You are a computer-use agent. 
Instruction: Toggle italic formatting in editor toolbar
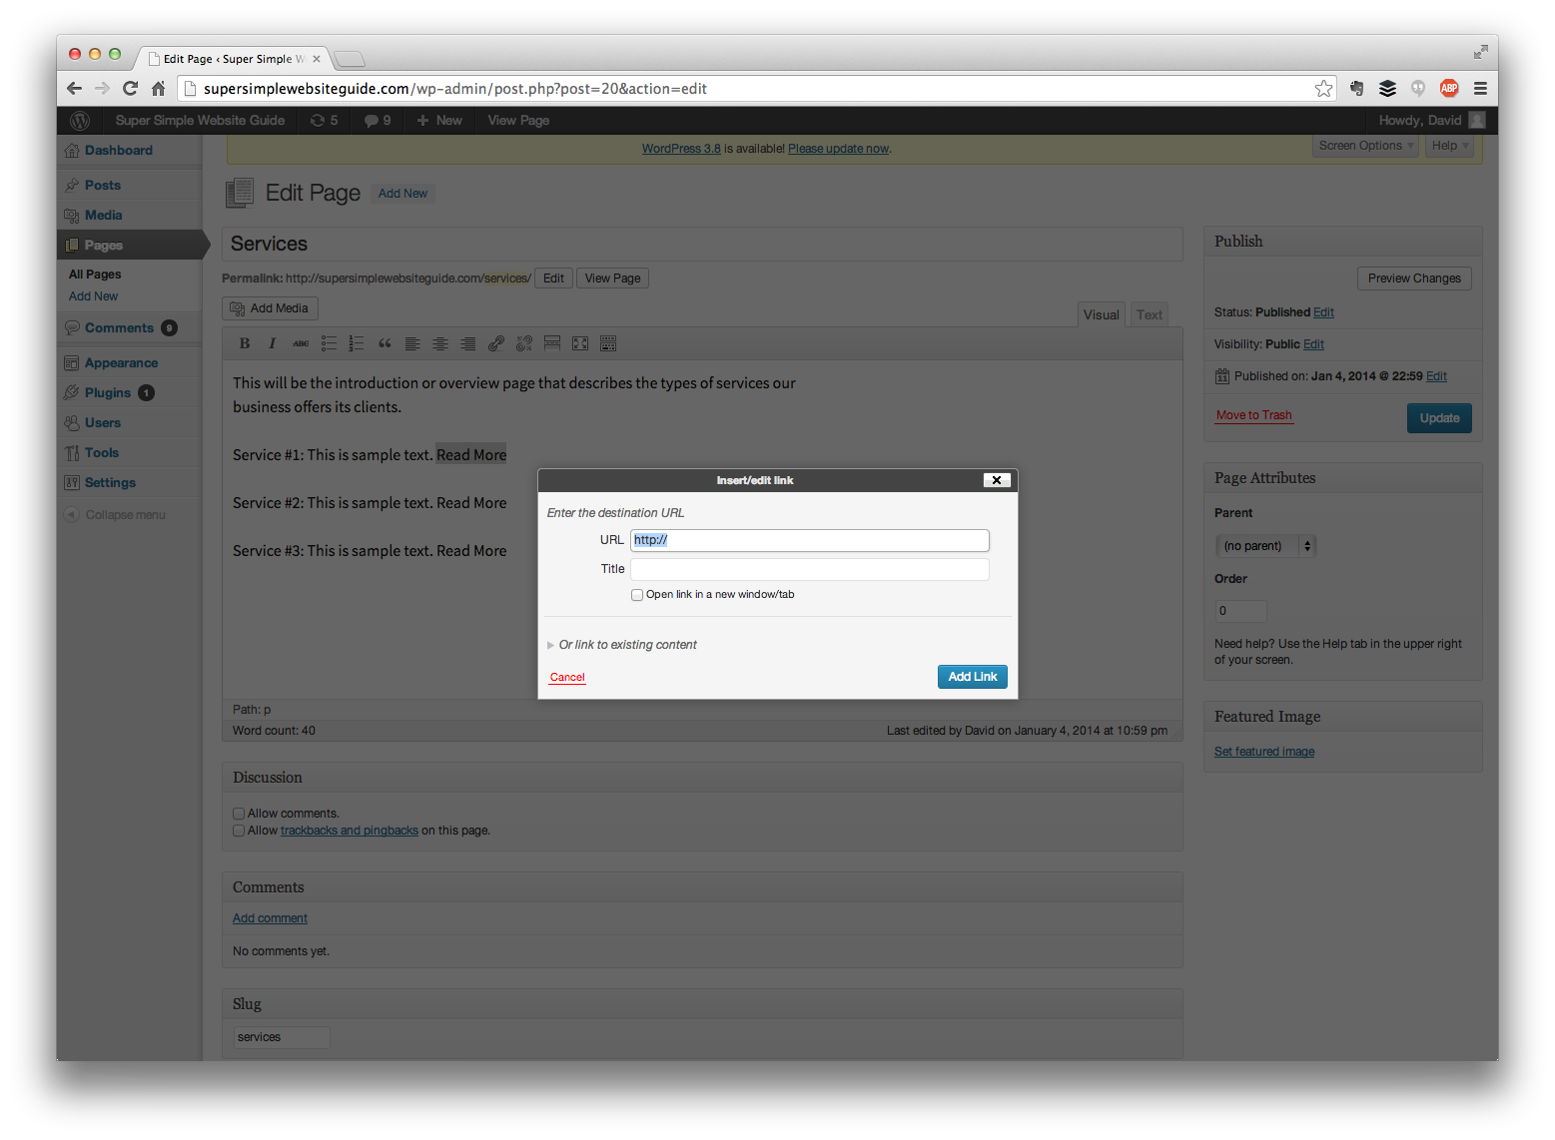[272, 343]
